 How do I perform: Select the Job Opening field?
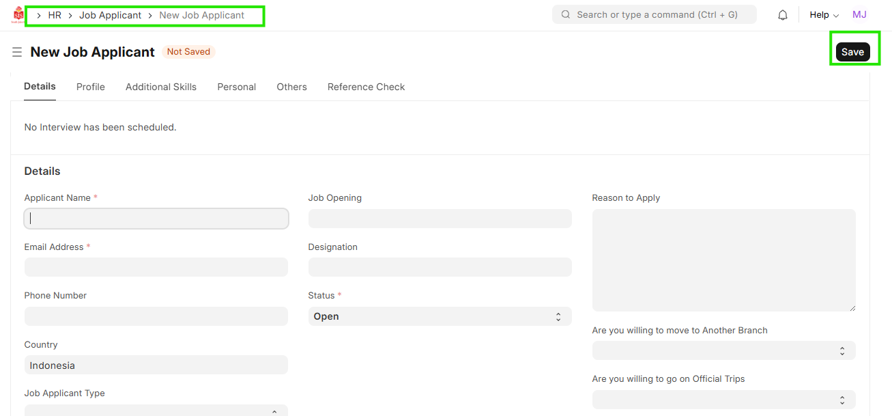[x=440, y=219]
